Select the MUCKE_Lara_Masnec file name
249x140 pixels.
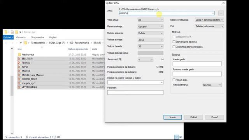(x=33, y=75)
